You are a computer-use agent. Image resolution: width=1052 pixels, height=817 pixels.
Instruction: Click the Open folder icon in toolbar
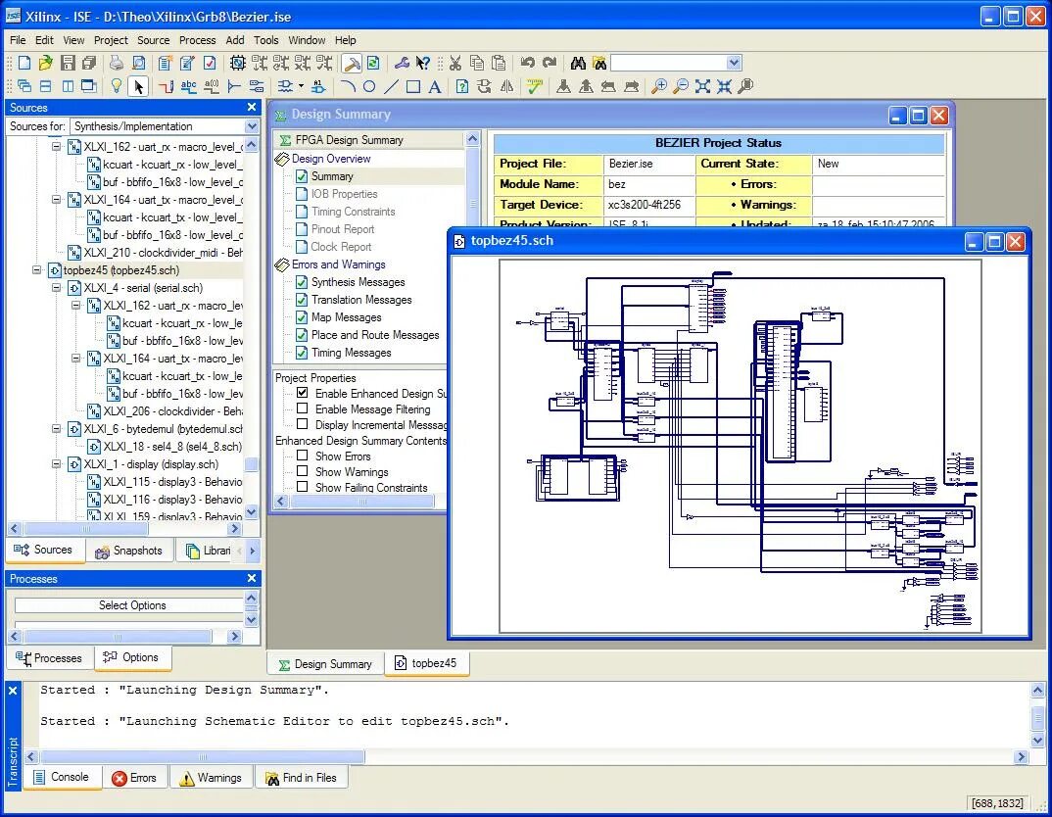[46, 63]
